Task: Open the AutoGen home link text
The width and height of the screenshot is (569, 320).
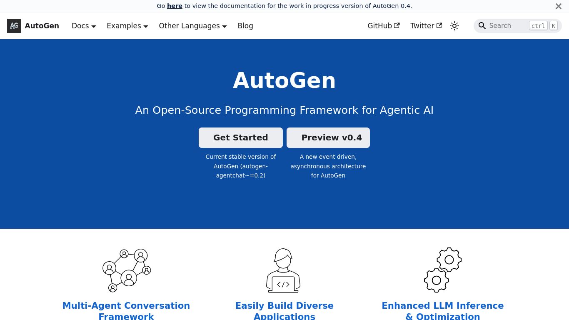Action: 42,26
